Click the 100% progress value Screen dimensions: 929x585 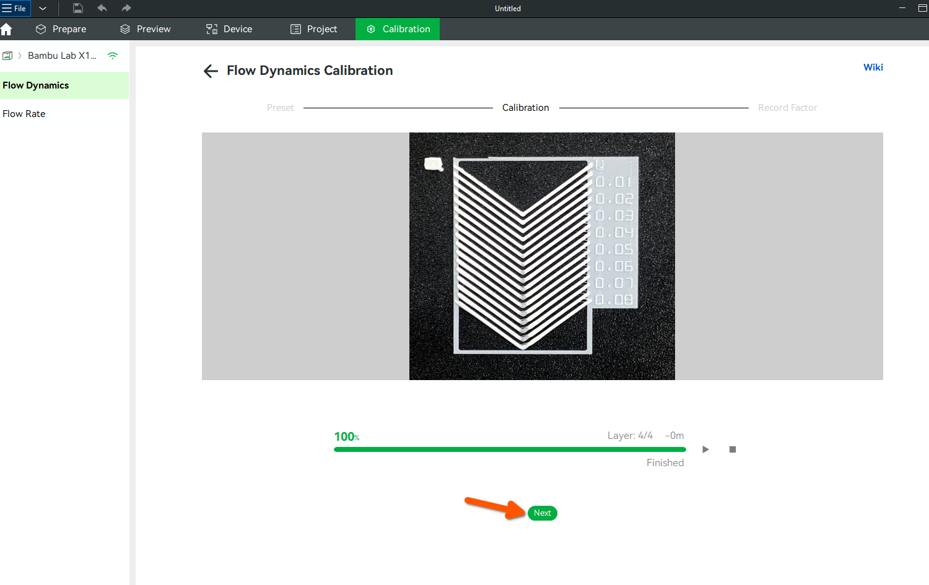click(x=347, y=437)
